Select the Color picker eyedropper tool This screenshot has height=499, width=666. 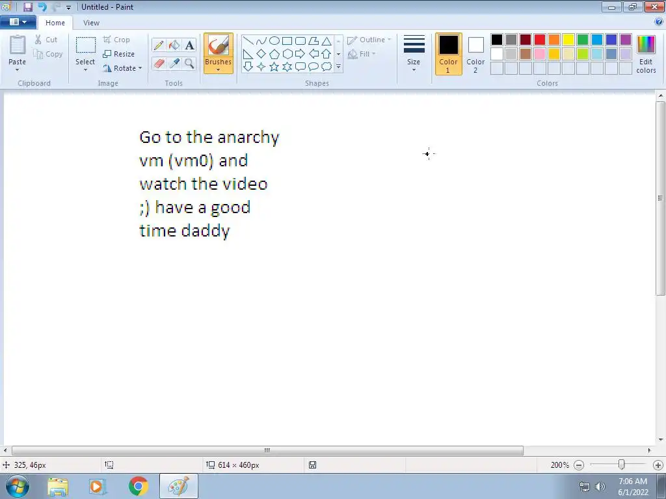pyautogui.click(x=174, y=64)
